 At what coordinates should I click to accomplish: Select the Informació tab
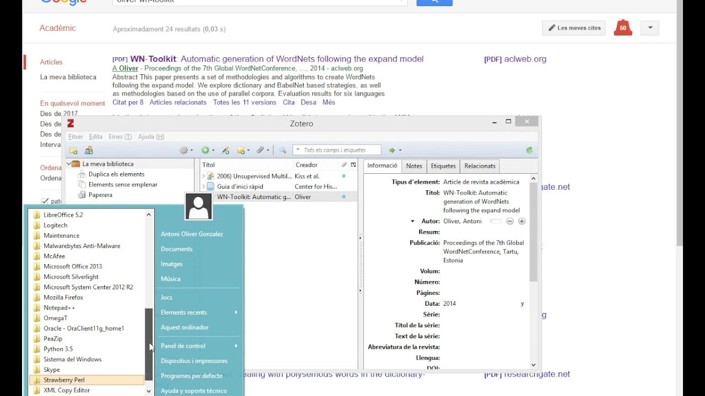(x=382, y=166)
